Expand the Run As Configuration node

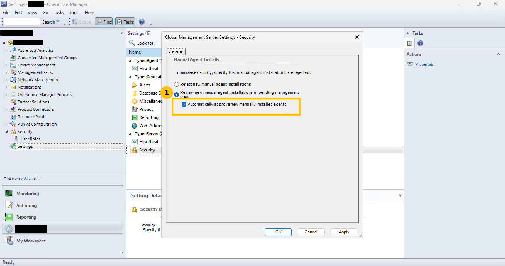pos(6,124)
